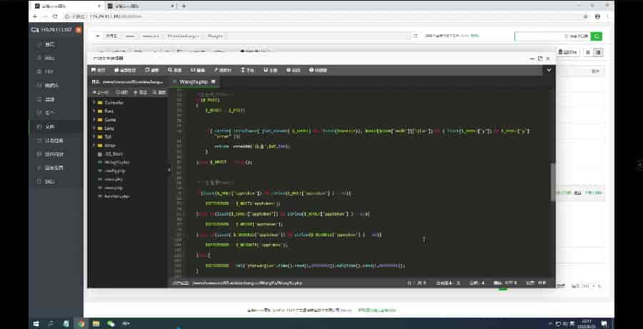Select the Wangfu.php editor tab
The image size is (643, 329).
coord(192,82)
